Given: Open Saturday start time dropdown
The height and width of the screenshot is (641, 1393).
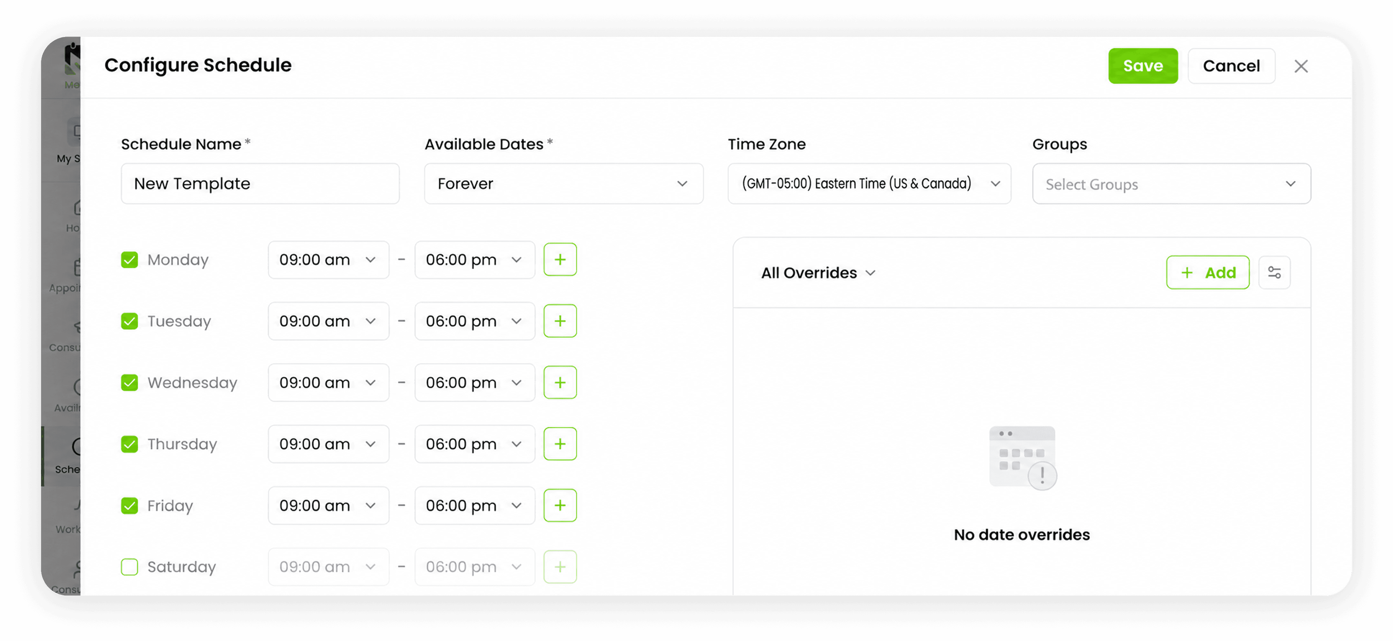Looking at the screenshot, I should 328,566.
